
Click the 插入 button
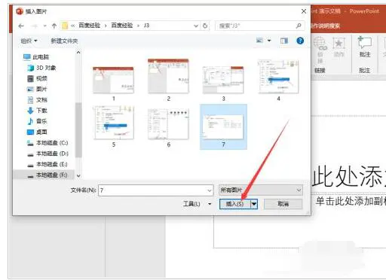tap(234, 204)
